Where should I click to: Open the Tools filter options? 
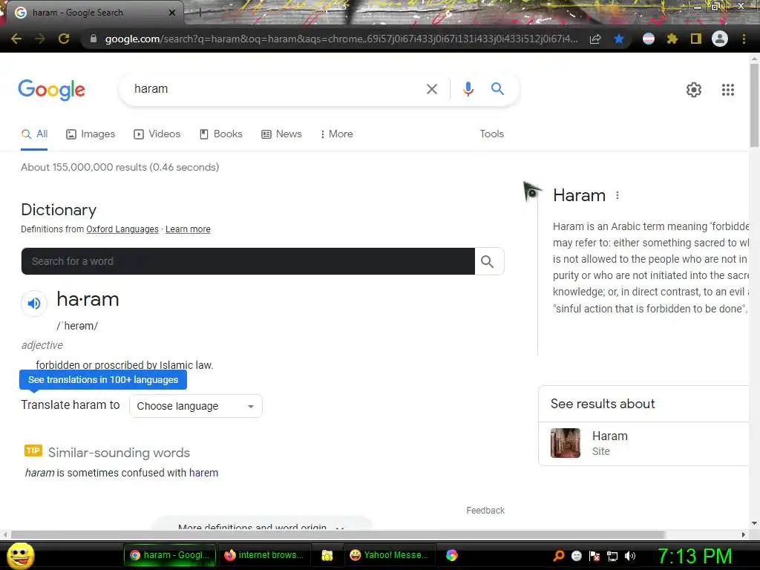pos(491,134)
